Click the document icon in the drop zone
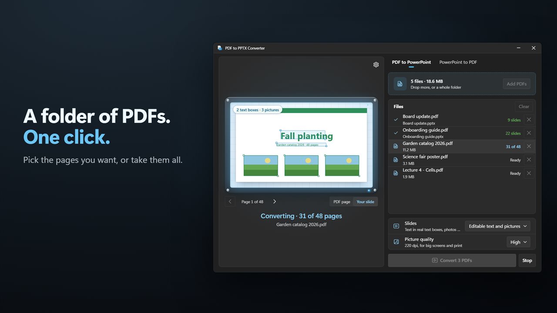Image resolution: width=557 pixels, height=313 pixels. coord(400,84)
